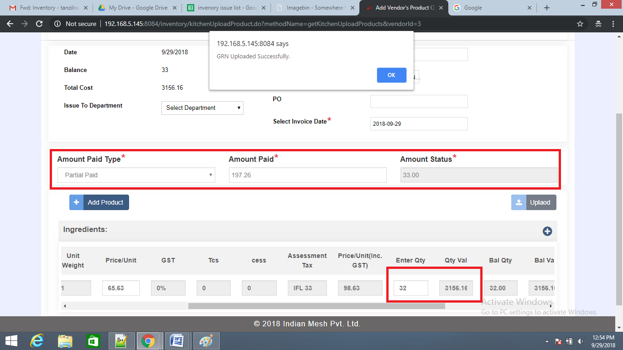Open File Explorer from the taskbar

point(65,341)
